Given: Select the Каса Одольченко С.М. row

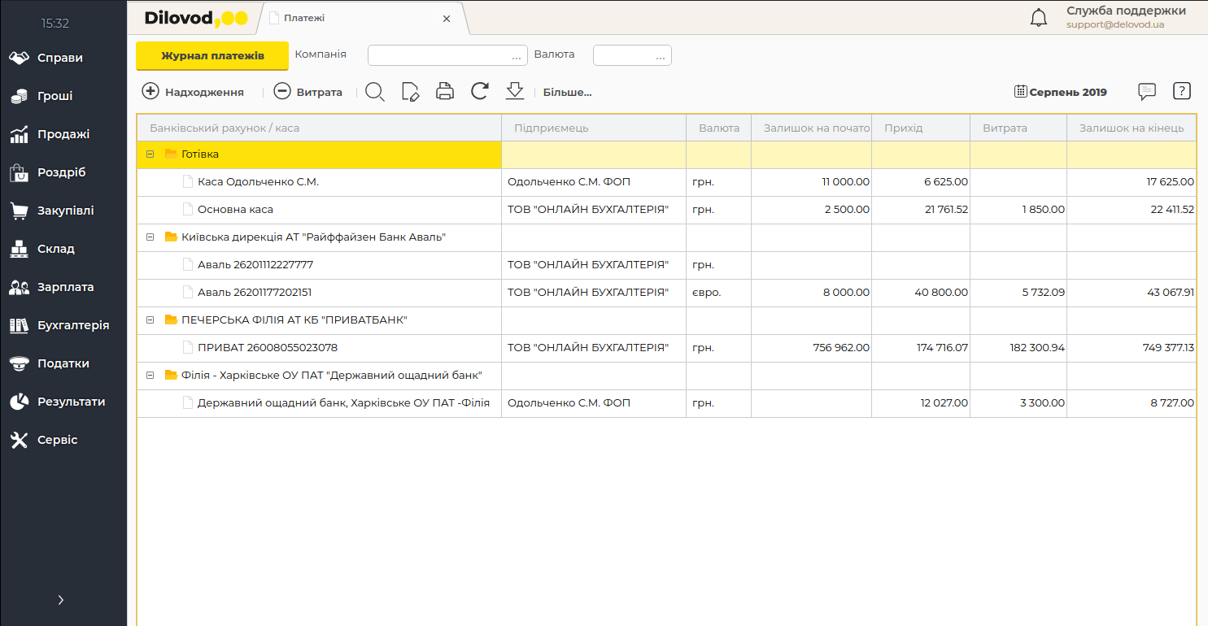Looking at the screenshot, I should click(x=666, y=182).
